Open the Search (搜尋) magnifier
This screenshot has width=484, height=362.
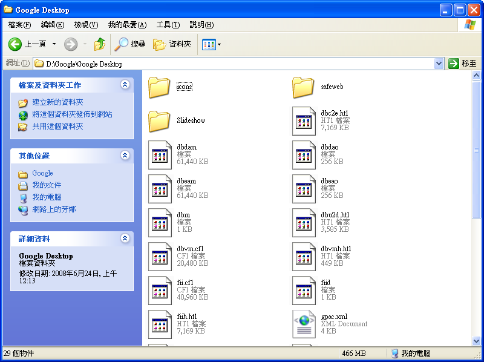[121, 44]
